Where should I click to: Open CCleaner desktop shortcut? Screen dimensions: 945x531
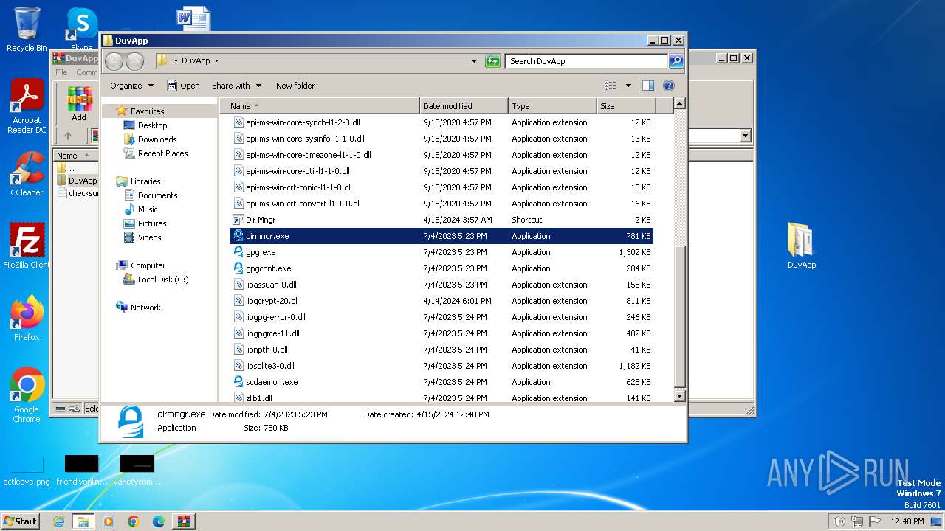click(x=27, y=174)
